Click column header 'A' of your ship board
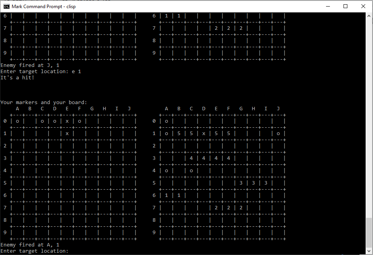 [x=167, y=109]
